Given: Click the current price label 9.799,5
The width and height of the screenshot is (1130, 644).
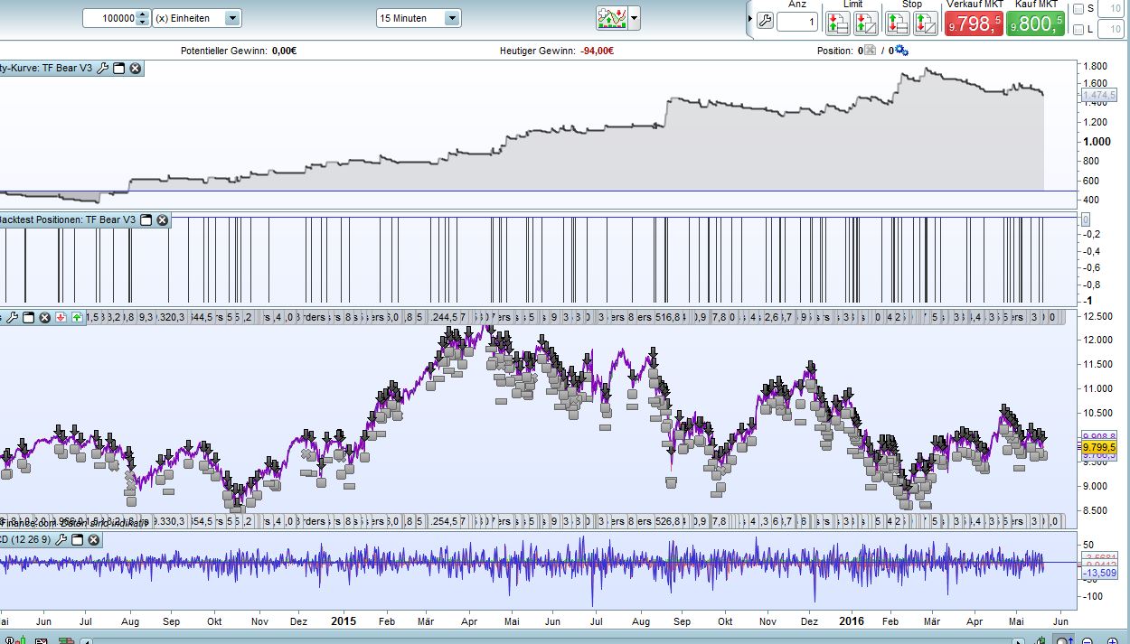Looking at the screenshot, I should click(x=1099, y=445).
